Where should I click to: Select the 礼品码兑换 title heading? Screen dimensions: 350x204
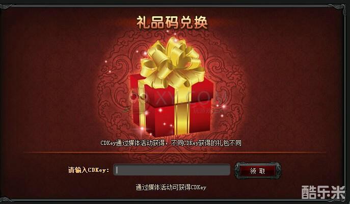(x=172, y=22)
